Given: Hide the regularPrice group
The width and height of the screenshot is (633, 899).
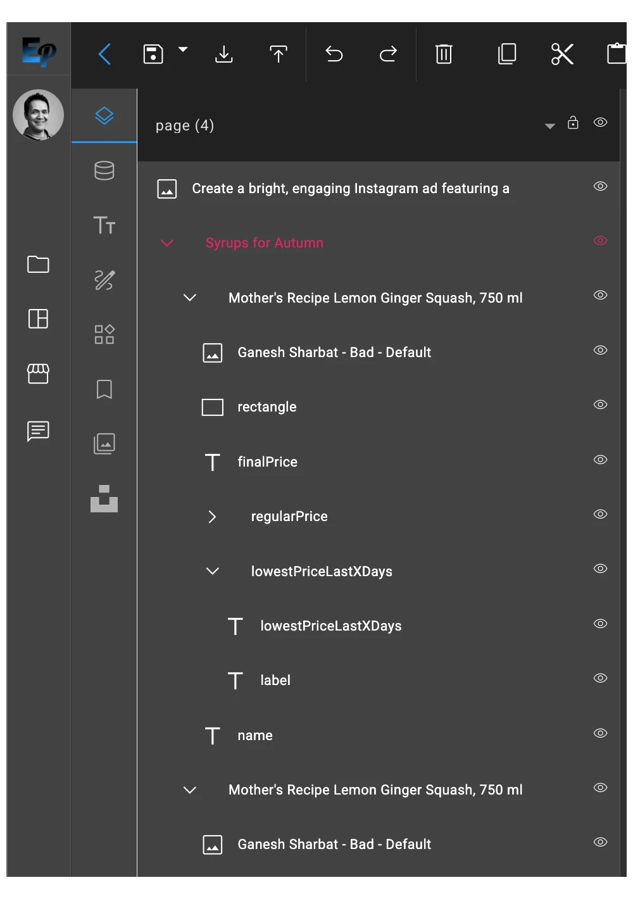Looking at the screenshot, I should [x=601, y=514].
